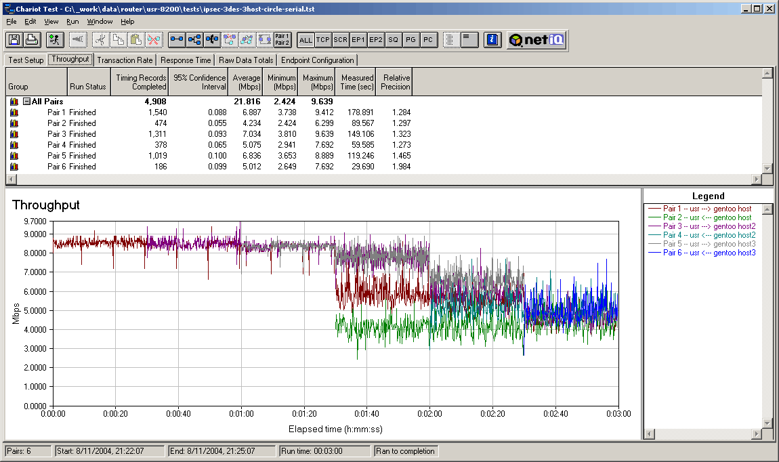This screenshot has width=779, height=462.
Task: Click the Timing Records Completed column header
Action: 140,82
